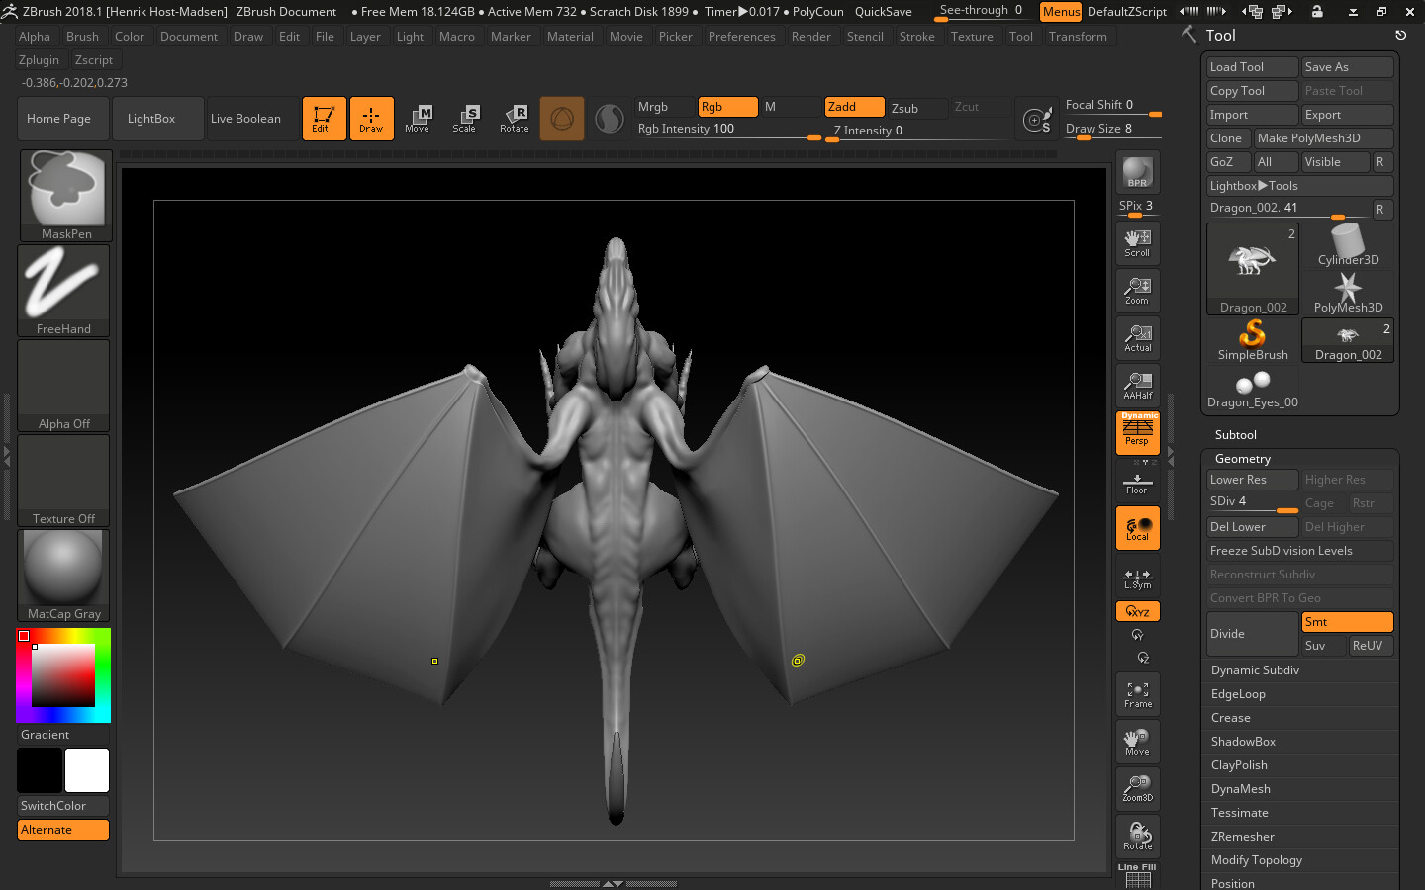Open the Preferences menu

pyautogui.click(x=742, y=36)
